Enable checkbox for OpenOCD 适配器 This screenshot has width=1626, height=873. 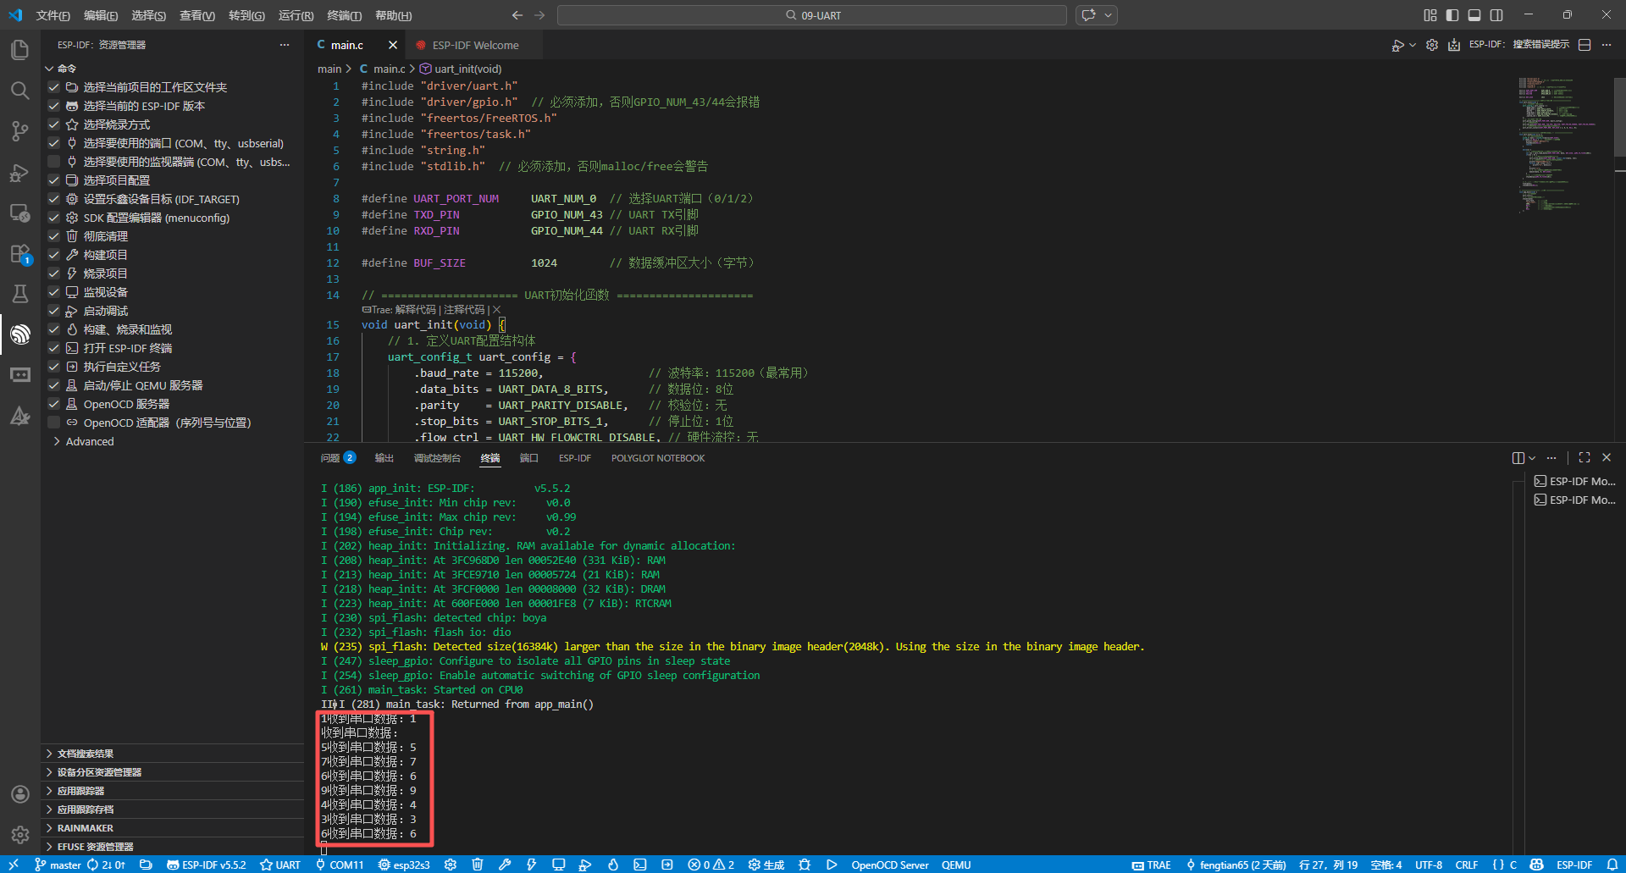(x=54, y=423)
